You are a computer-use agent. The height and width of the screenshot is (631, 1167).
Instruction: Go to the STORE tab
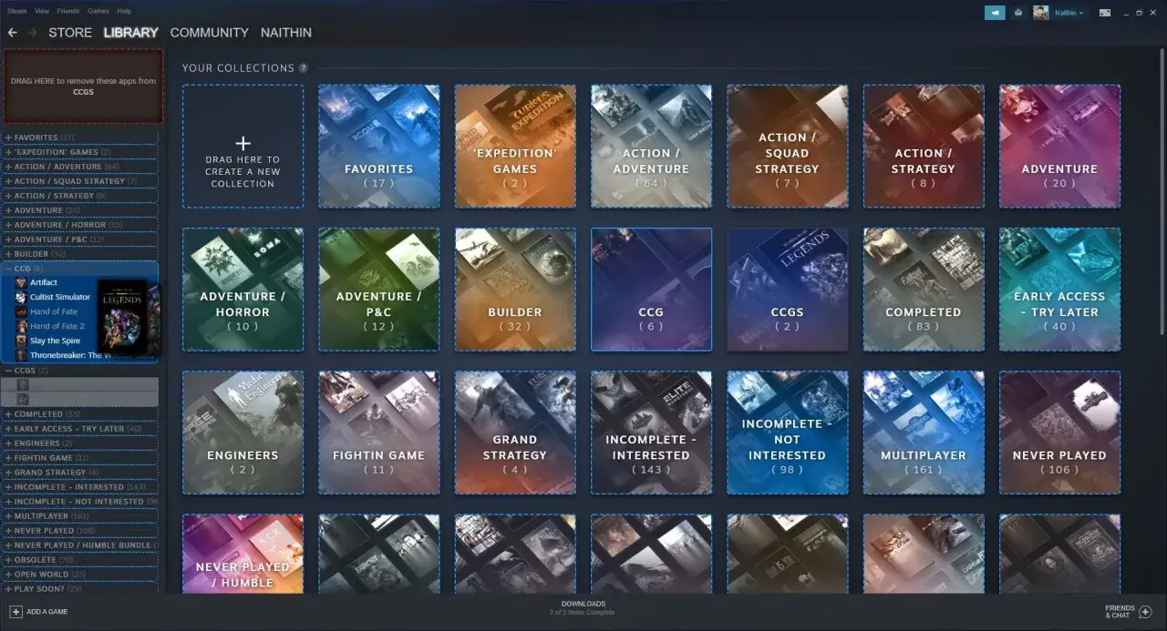click(70, 33)
